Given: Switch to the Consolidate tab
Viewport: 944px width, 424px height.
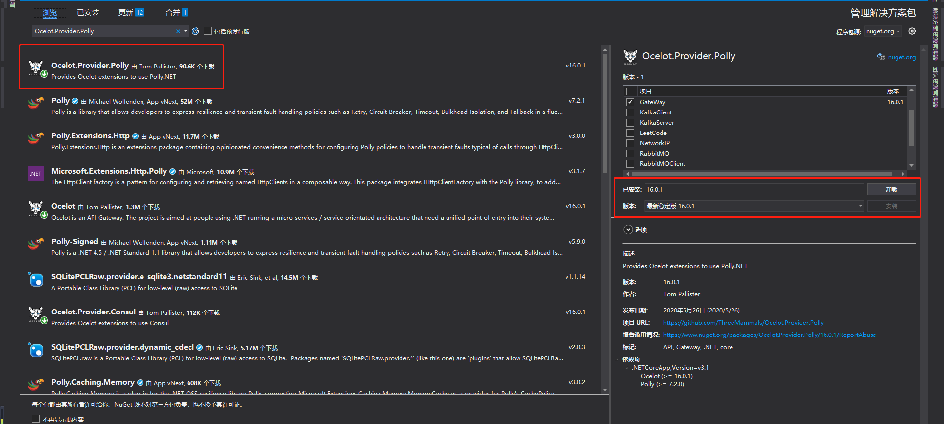Looking at the screenshot, I should pyautogui.click(x=177, y=12).
